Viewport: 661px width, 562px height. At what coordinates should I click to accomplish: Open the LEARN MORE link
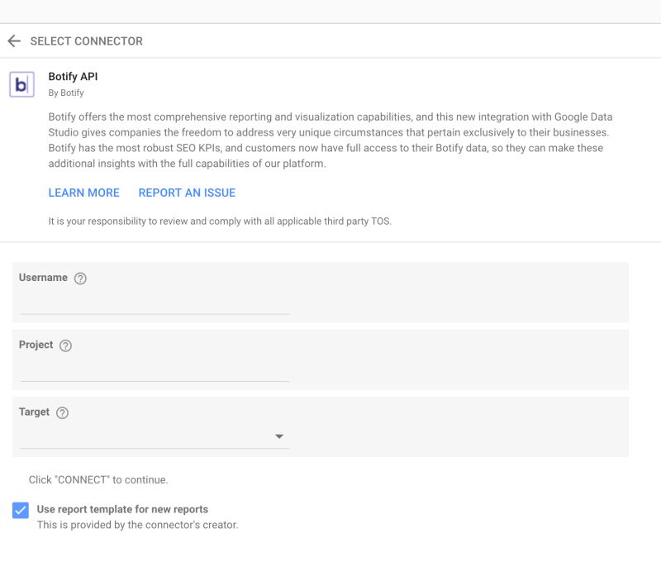[83, 193]
